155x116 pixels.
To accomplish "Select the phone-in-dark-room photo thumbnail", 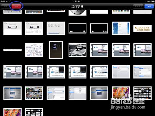I will (x=56, y=50).
